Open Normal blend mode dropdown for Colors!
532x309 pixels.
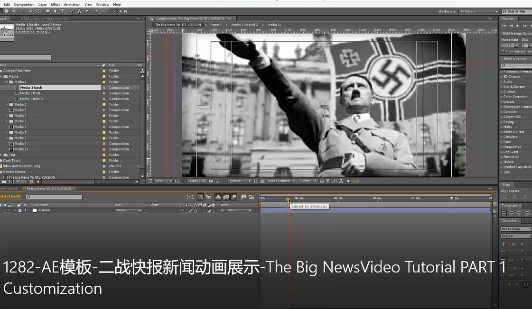tap(128, 210)
